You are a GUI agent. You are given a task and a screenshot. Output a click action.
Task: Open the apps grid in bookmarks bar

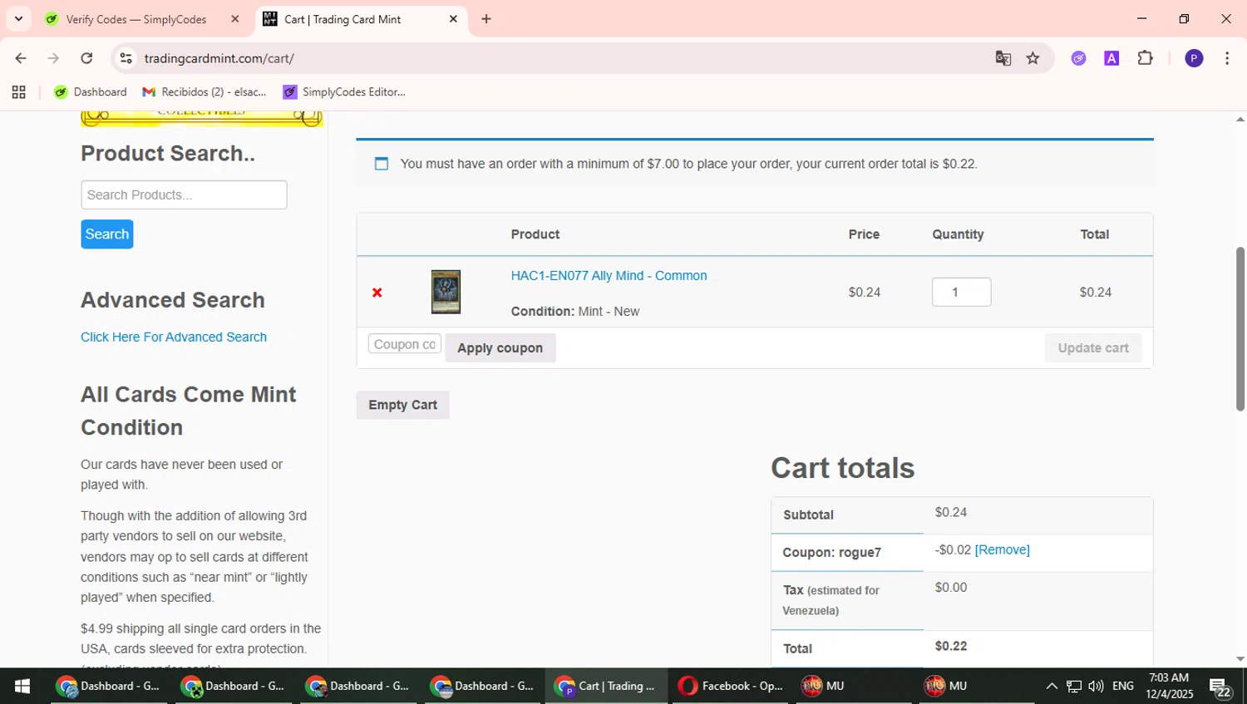(x=18, y=92)
